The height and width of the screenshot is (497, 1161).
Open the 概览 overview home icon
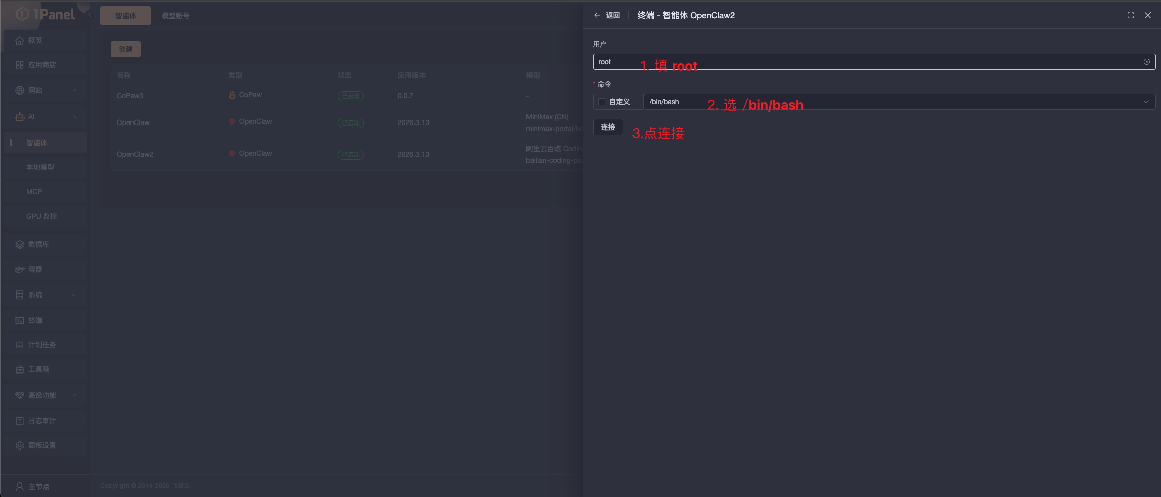pos(20,40)
